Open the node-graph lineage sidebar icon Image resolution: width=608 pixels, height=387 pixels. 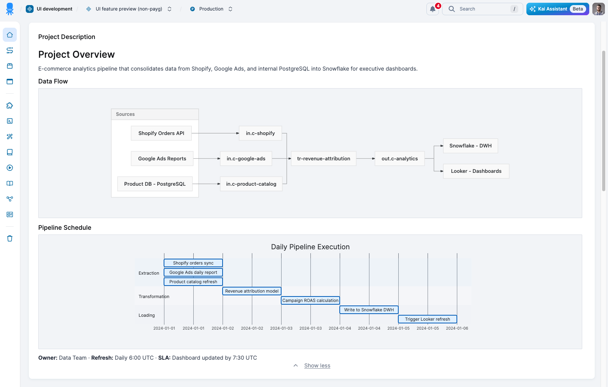(10, 199)
